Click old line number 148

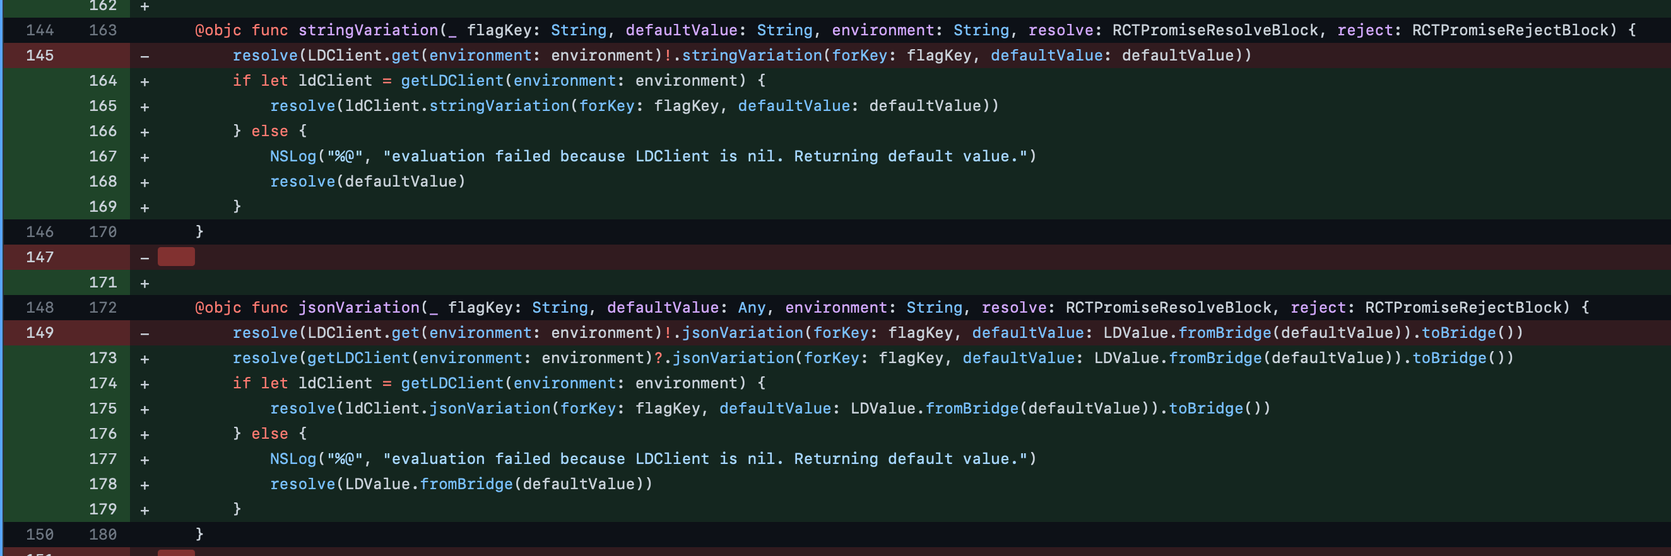pos(40,308)
